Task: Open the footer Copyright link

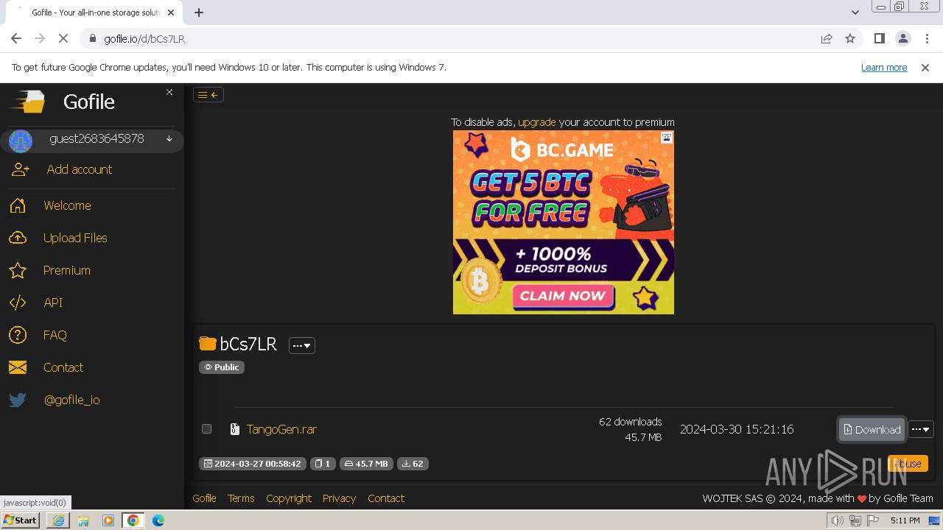Action: [289, 498]
